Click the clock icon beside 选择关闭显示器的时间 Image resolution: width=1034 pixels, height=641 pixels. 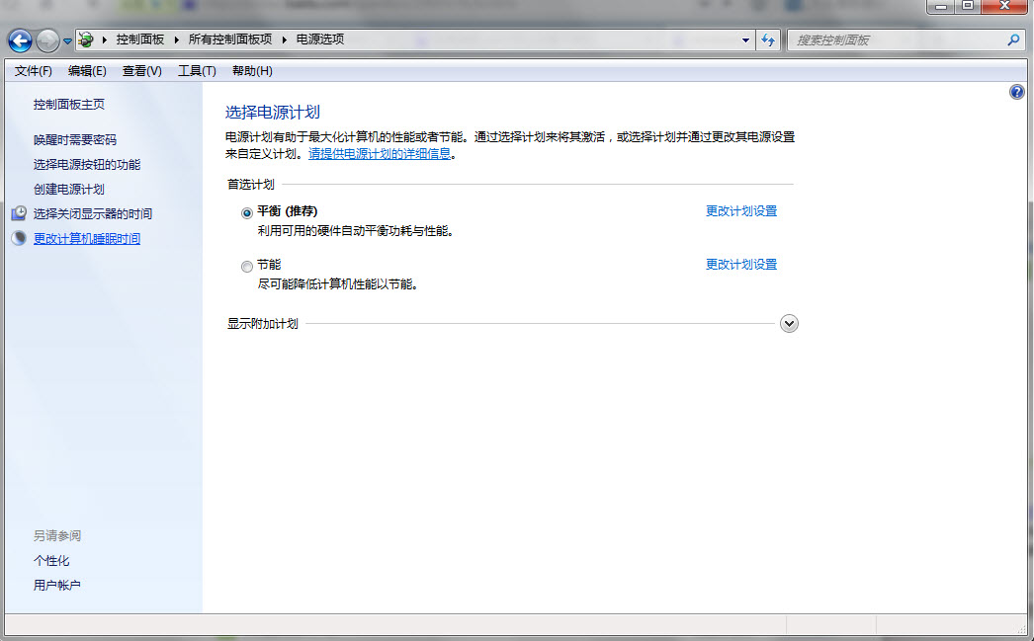pyautogui.click(x=20, y=212)
